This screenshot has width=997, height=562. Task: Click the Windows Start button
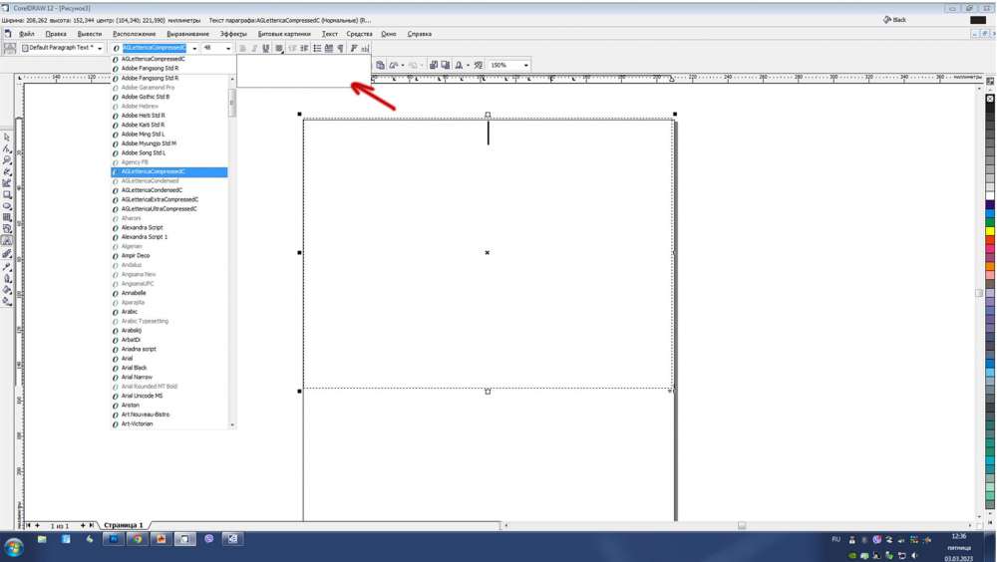click(x=14, y=546)
